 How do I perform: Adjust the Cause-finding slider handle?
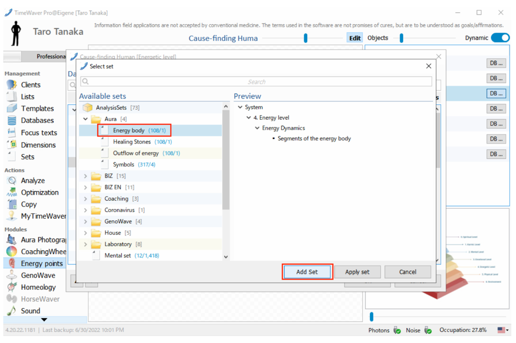[x=306, y=38]
